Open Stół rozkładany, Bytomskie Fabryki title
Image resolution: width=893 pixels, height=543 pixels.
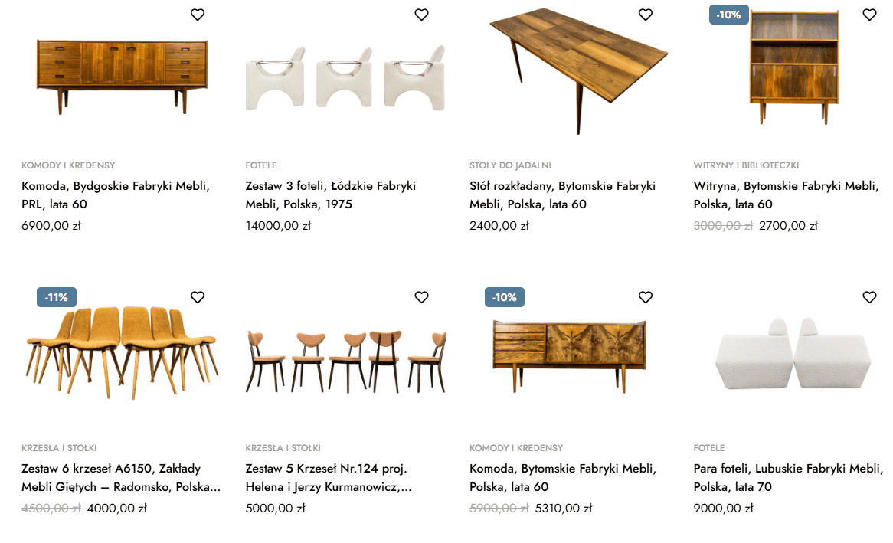[x=563, y=195]
